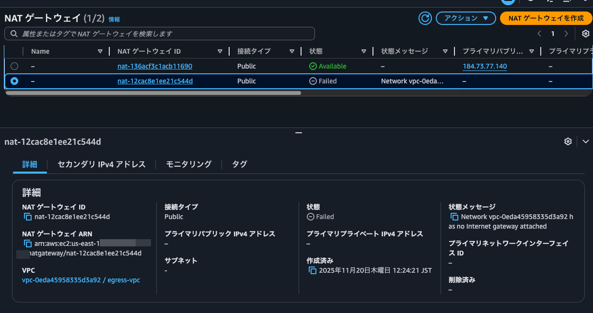
Task: Copy the NAT gateway ARN
Action: 28,244
